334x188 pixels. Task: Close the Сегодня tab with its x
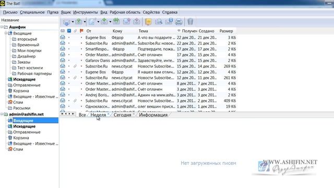pos(134,114)
